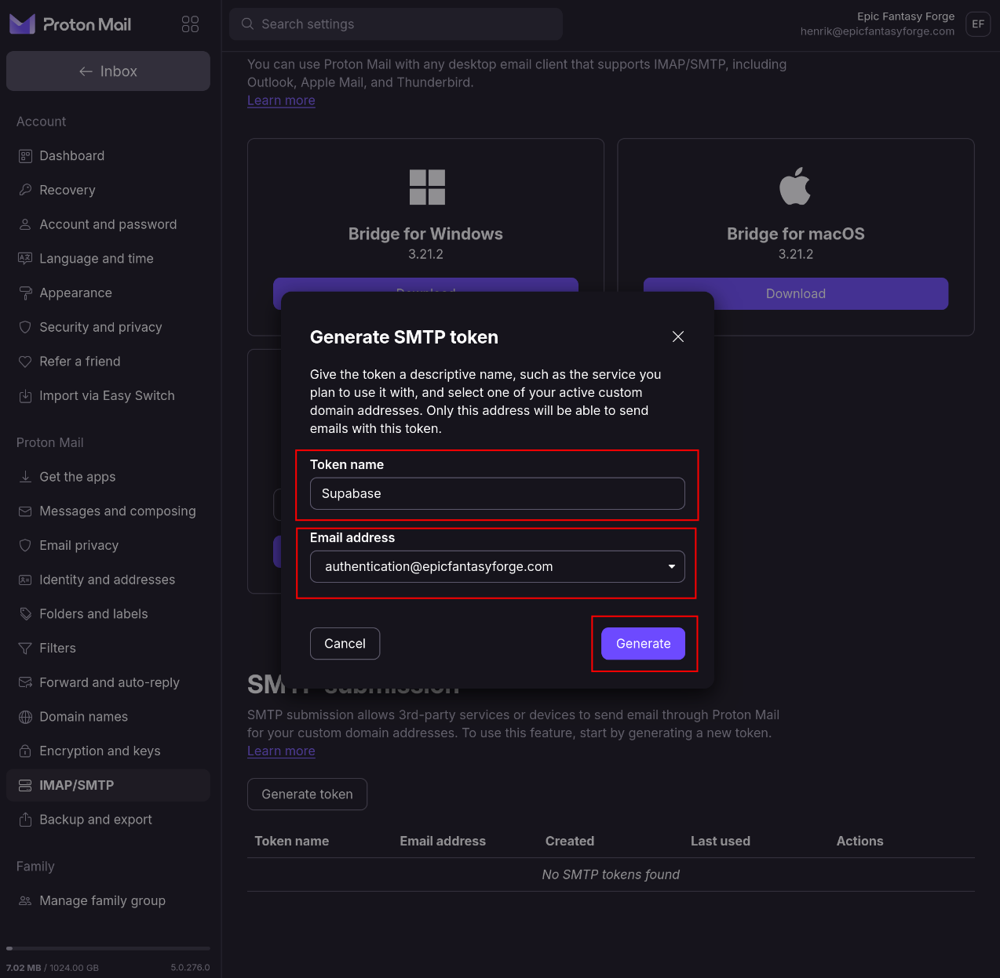Click the Proton Mail logo
1000x978 pixels.
coord(71,24)
